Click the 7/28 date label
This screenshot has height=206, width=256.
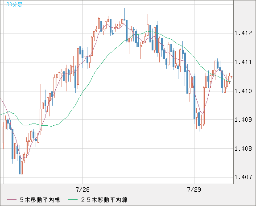[x=83, y=190]
